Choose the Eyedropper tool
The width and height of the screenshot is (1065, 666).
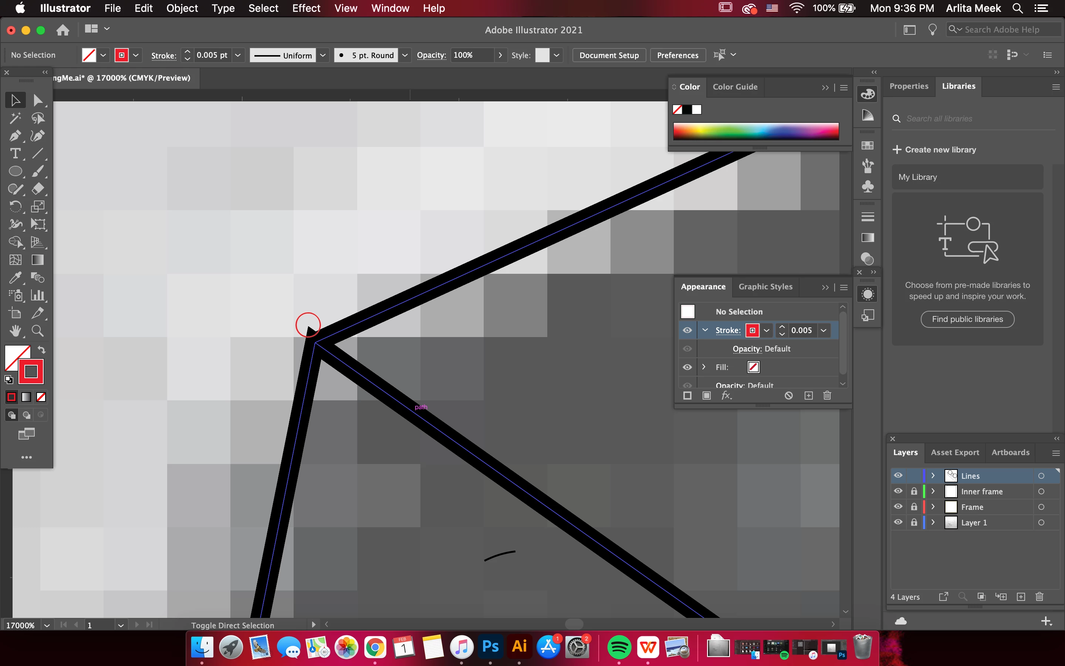(15, 277)
